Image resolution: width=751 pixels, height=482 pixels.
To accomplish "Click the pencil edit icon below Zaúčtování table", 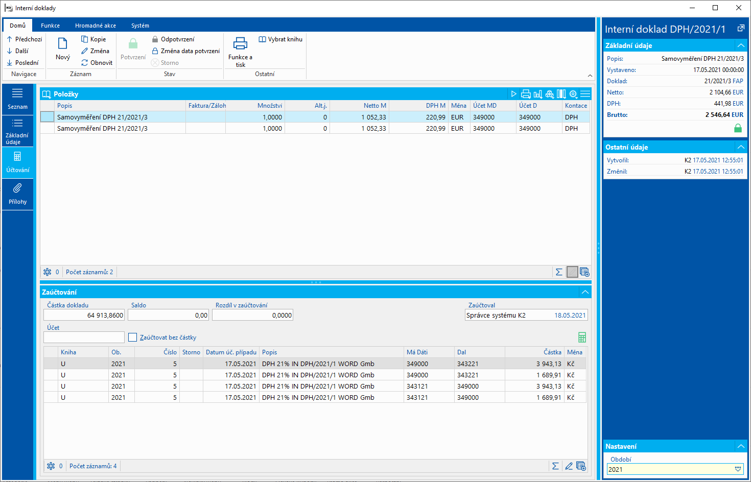I will click(569, 466).
